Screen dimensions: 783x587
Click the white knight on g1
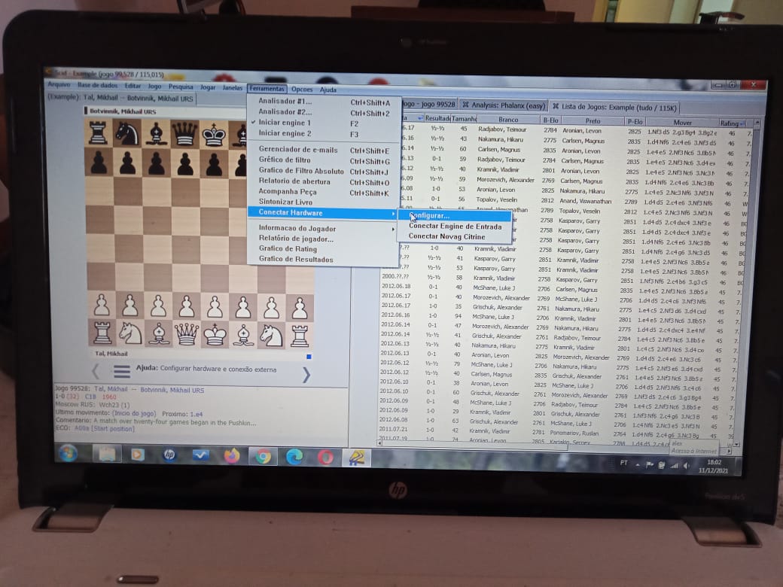click(271, 335)
